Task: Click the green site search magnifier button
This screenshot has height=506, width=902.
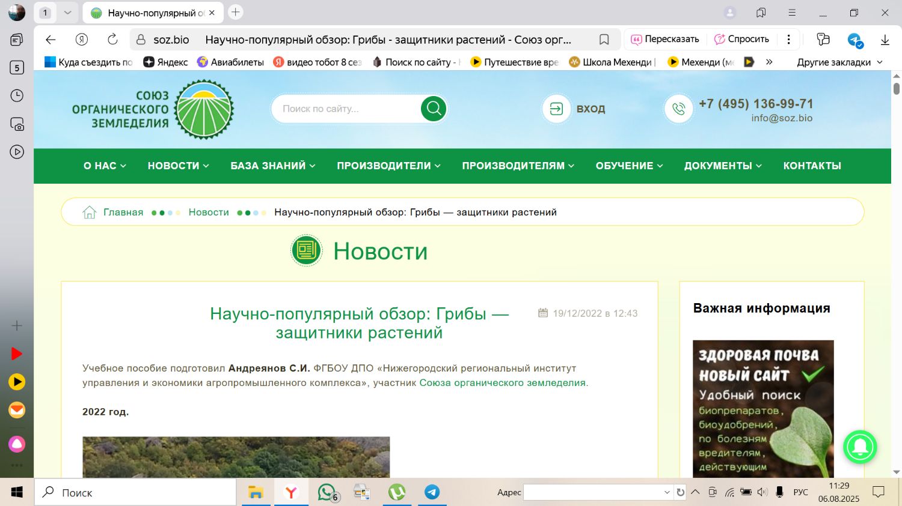Action: point(434,109)
